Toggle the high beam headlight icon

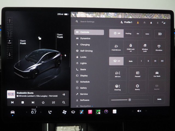click(160, 34)
